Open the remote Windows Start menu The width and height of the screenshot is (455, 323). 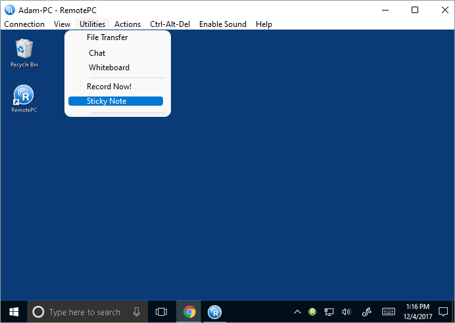pyautogui.click(x=14, y=312)
